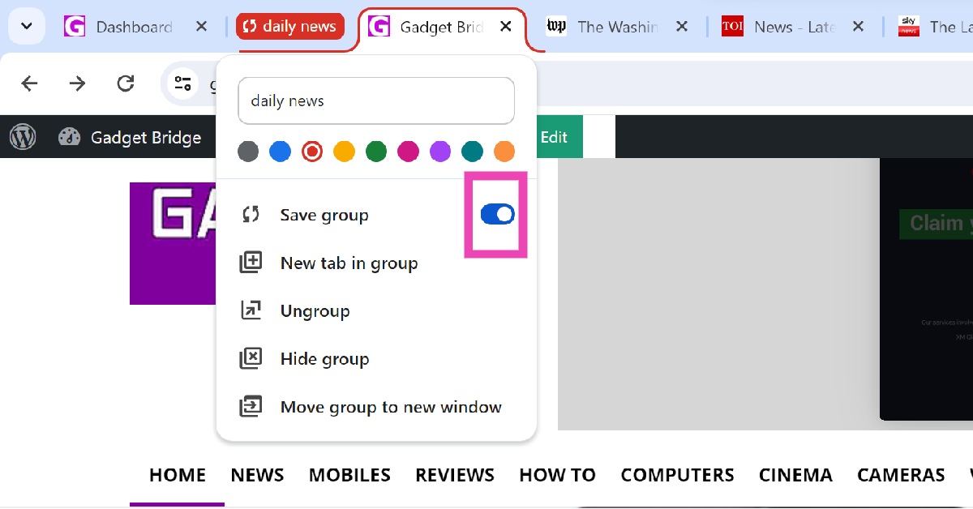Edit the group name field 'daily news'
Screen dimensions: 973x509
[x=376, y=101]
